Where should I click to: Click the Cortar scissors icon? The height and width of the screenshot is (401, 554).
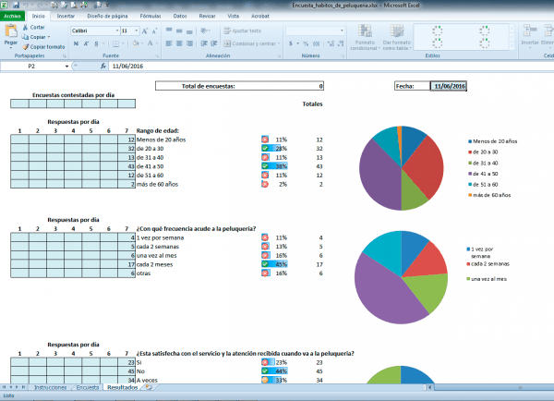26,27
